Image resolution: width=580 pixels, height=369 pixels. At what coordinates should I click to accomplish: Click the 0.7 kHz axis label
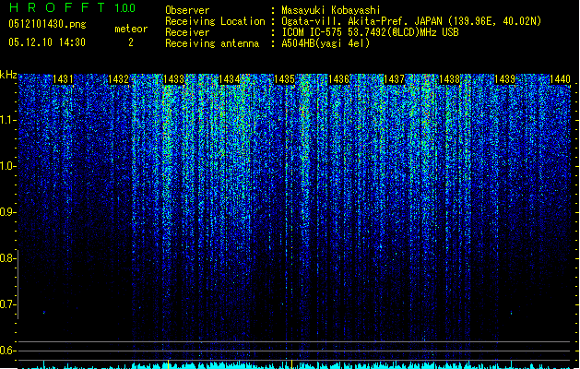tap(6, 304)
